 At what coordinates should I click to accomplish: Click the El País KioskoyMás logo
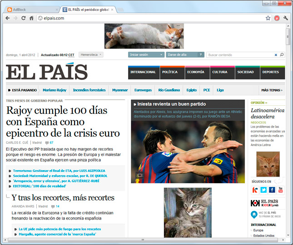[264, 203]
